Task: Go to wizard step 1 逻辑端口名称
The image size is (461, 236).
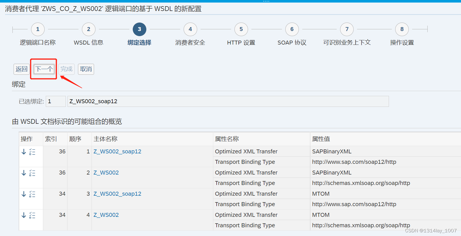Action: pos(38,29)
